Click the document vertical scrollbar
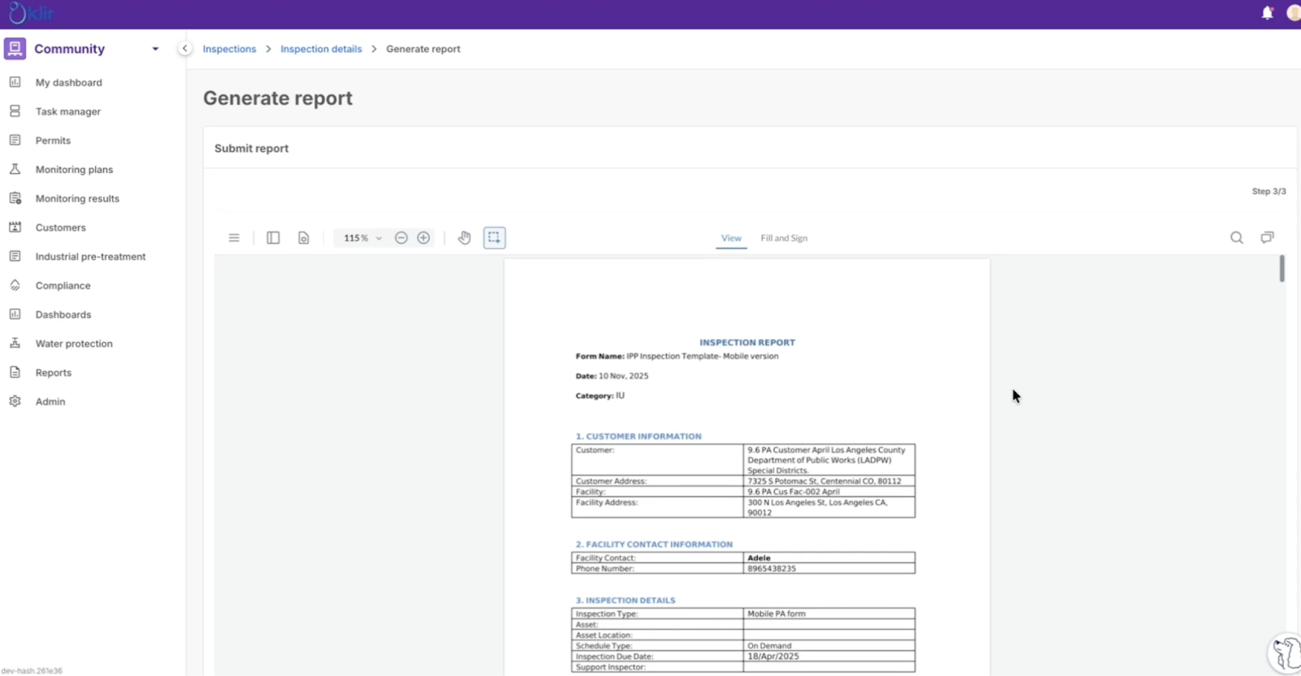1301x676 pixels. 1282,269
